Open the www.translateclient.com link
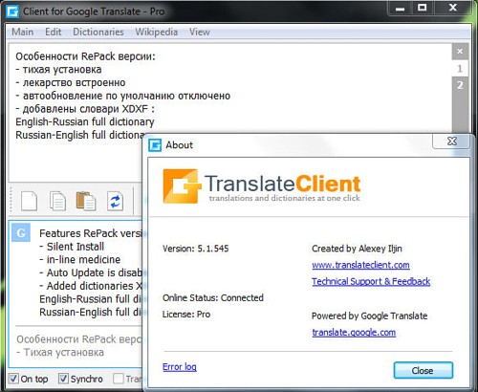This screenshot has height=392, width=478. tap(360, 265)
